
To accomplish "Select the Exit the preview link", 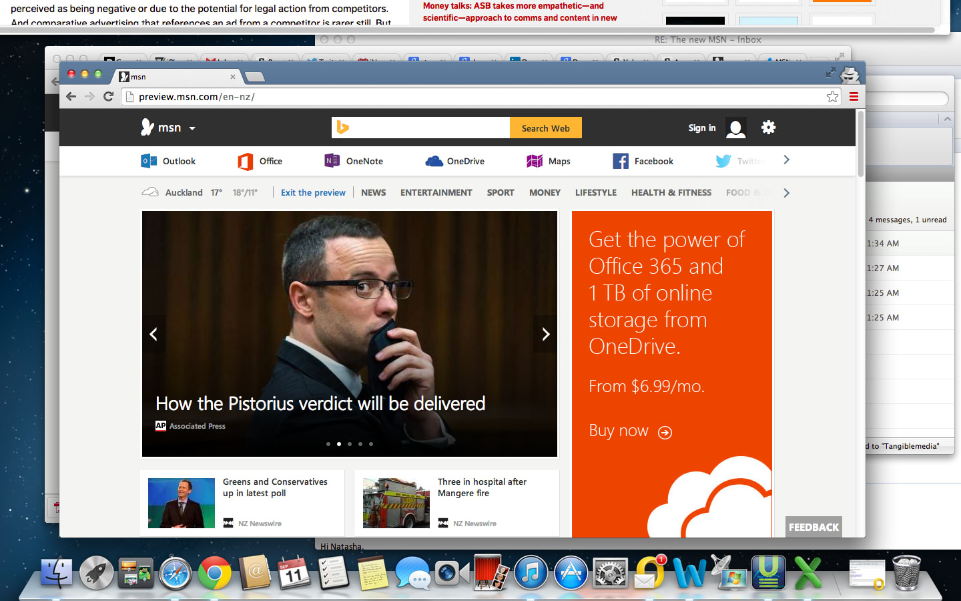I will [313, 192].
